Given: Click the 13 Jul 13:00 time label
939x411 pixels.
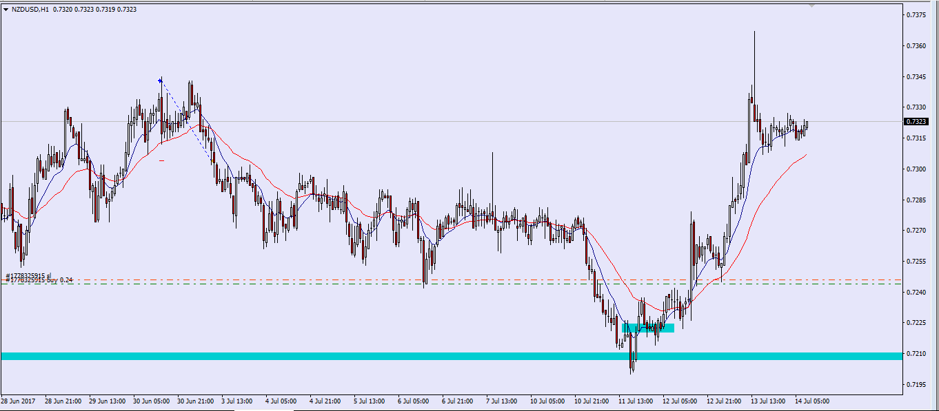Looking at the screenshot, I should click(x=768, y=400).
